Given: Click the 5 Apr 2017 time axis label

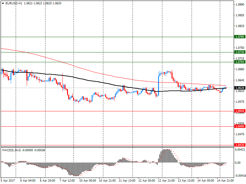Looking at the screenshot, I should pos(8,181).
